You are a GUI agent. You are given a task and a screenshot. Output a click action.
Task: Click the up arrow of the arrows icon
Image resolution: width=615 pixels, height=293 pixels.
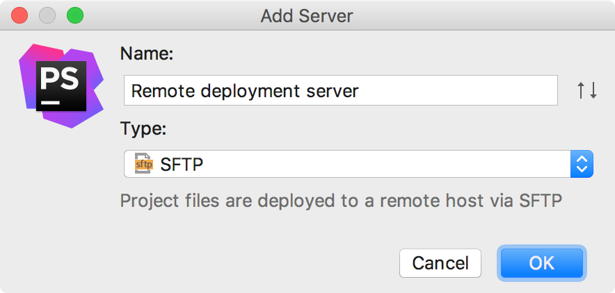coord(582,90)
